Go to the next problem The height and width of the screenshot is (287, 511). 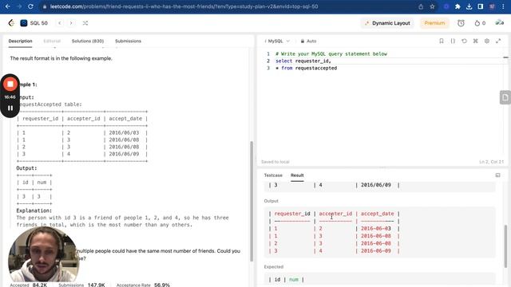point(71,23)
